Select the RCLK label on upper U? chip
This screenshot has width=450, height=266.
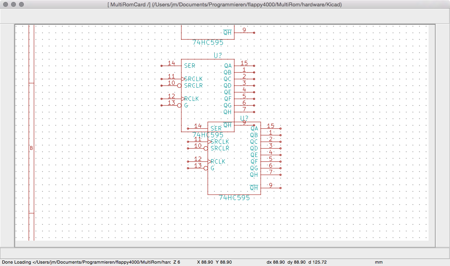[x=191, y=99]
